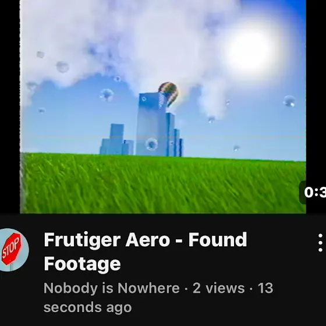Click the word 'STOP' on the avatar sign
Image resolution: width=326 pixels, height=326 pixels.
(x=12, y=249)
